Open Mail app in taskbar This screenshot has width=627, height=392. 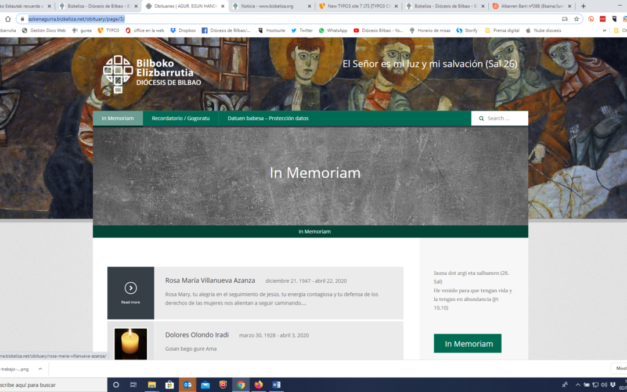(x=205, y=385)
